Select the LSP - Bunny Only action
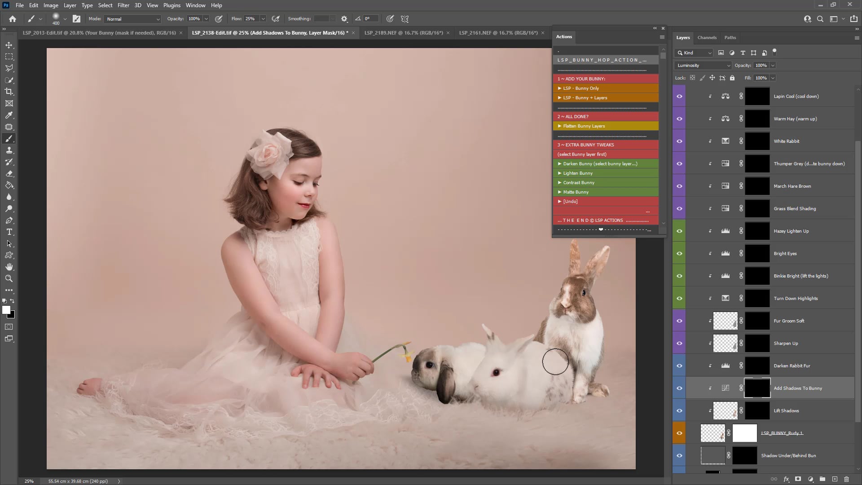 [x=606, y=88]
